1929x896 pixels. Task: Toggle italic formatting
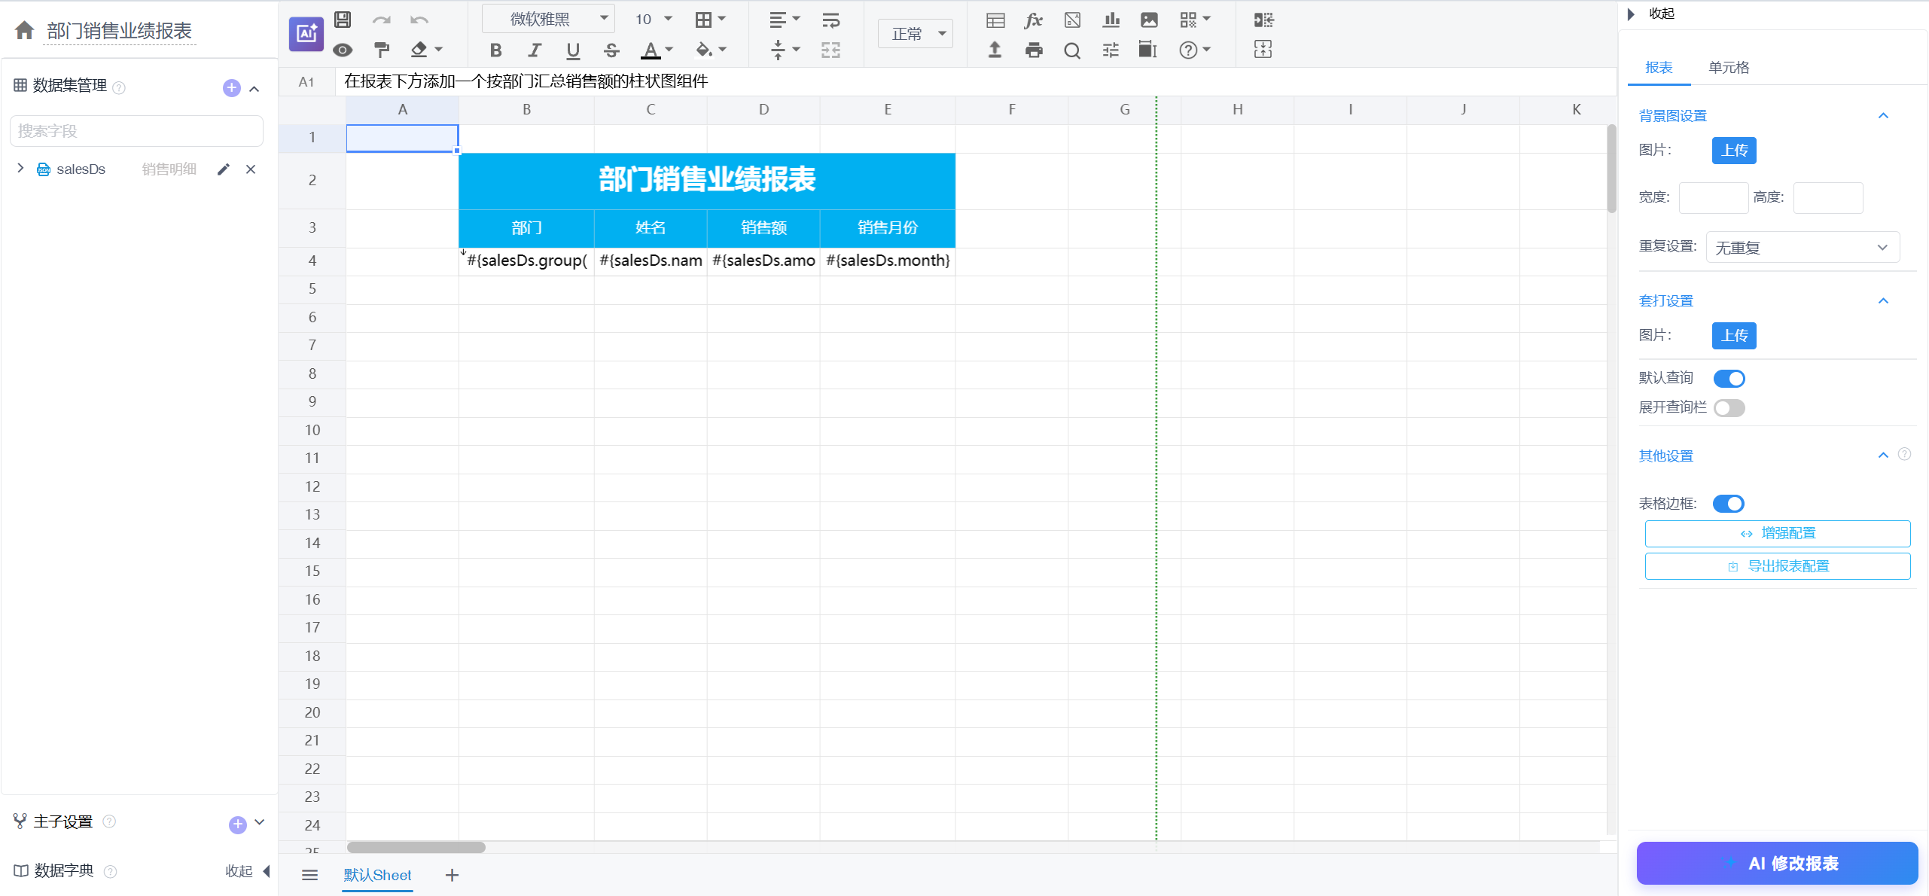535,50
